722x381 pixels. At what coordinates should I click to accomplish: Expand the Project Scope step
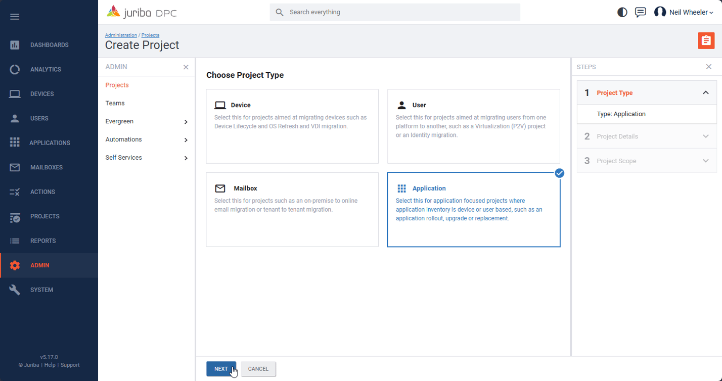[x=706, y=160]
